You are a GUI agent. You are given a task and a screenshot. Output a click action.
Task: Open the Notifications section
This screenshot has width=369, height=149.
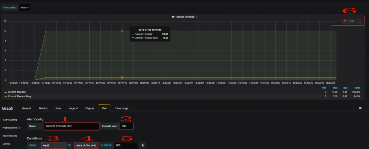point(12,128)
